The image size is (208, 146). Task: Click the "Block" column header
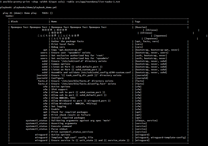coord(14,21)
